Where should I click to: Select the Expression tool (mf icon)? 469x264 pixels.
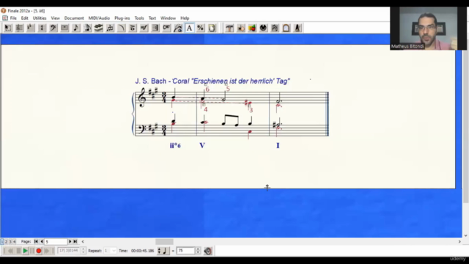(x=144, y=28)
